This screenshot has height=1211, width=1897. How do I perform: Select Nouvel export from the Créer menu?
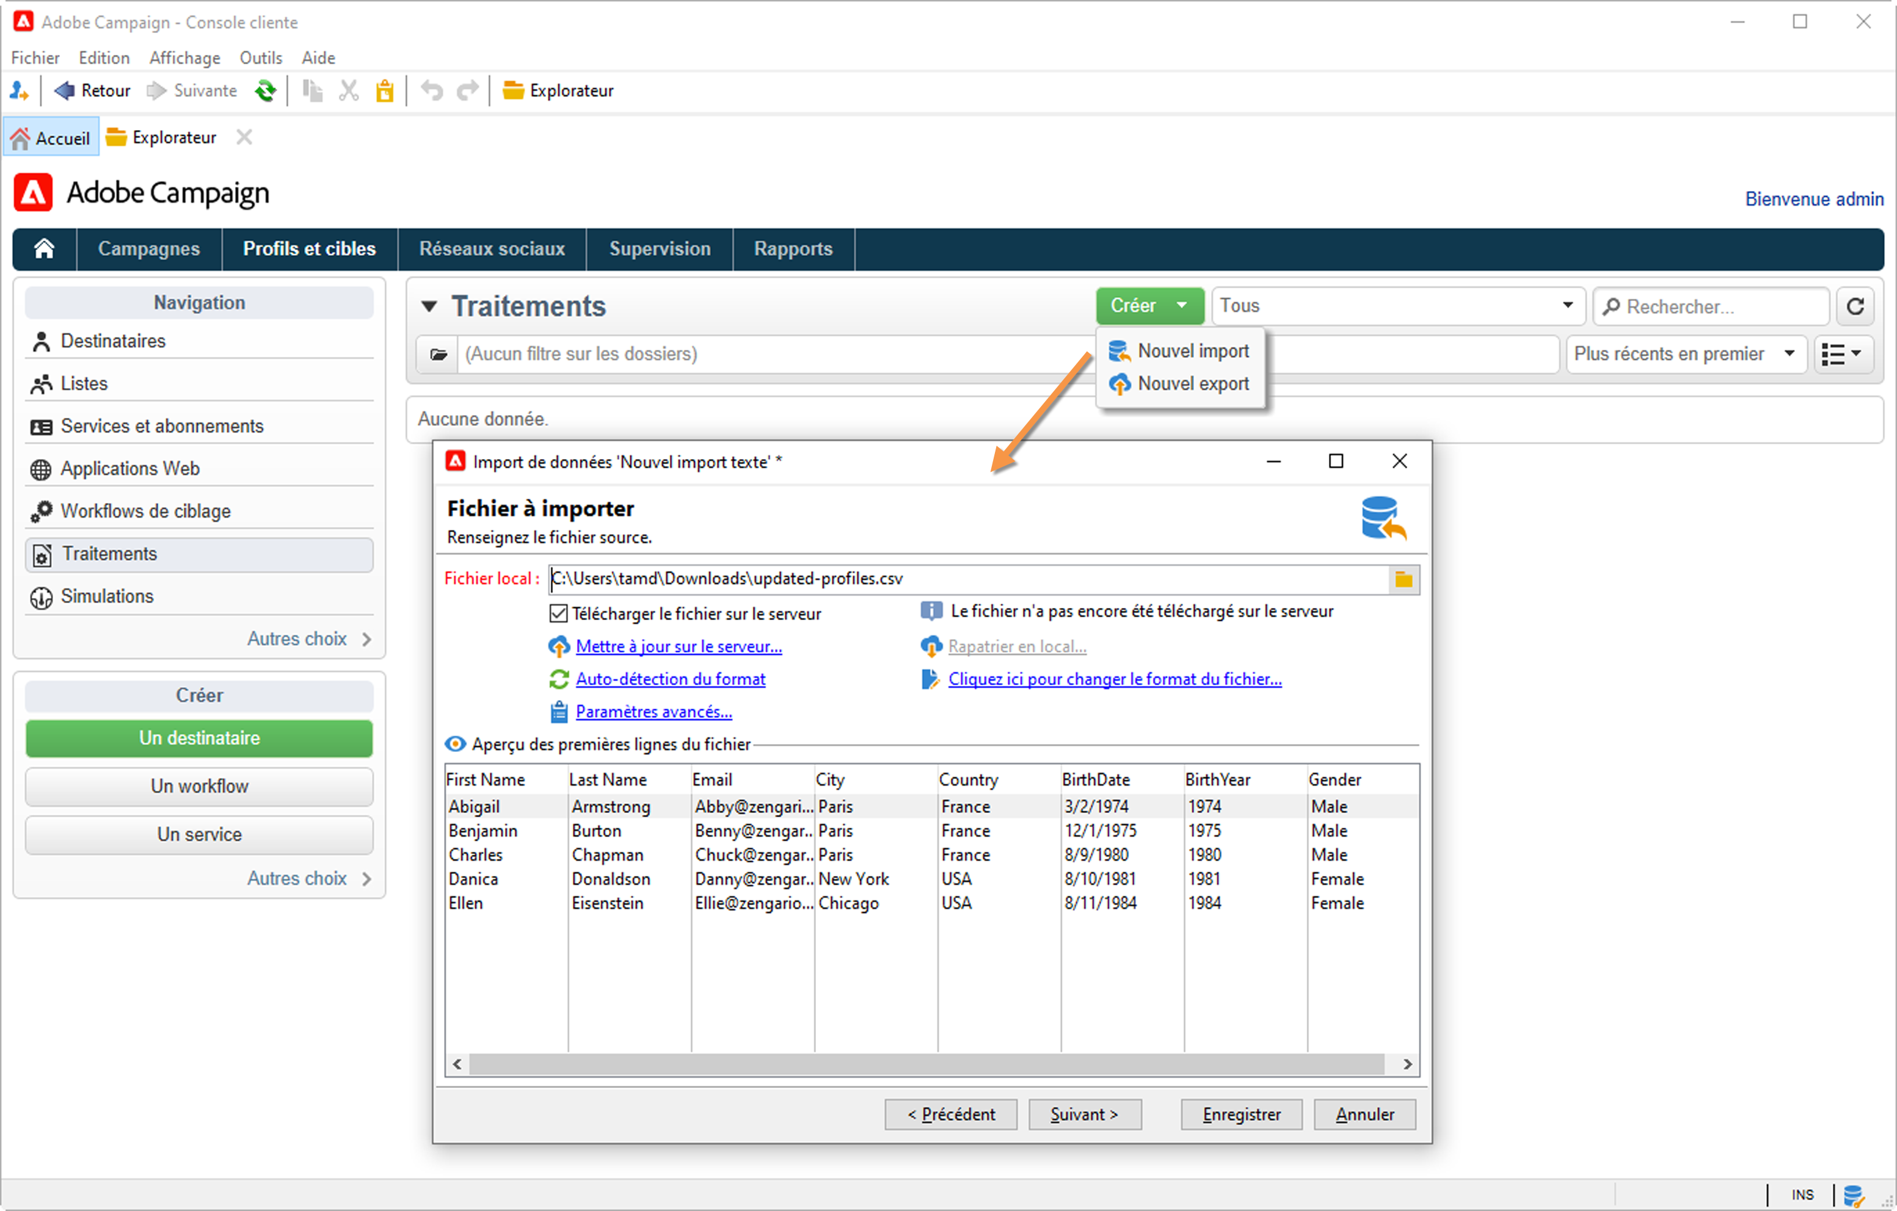(1192, 383)
